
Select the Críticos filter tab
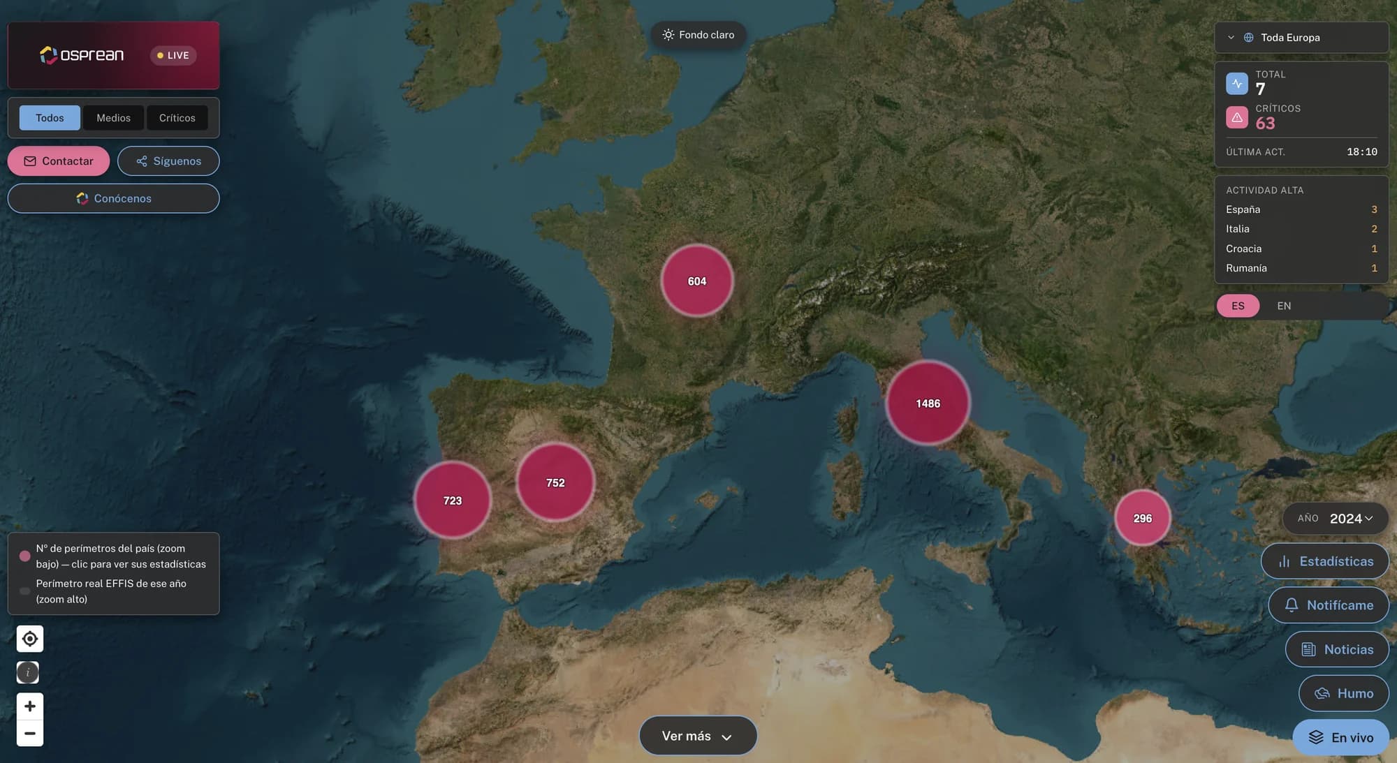[177, 118]
